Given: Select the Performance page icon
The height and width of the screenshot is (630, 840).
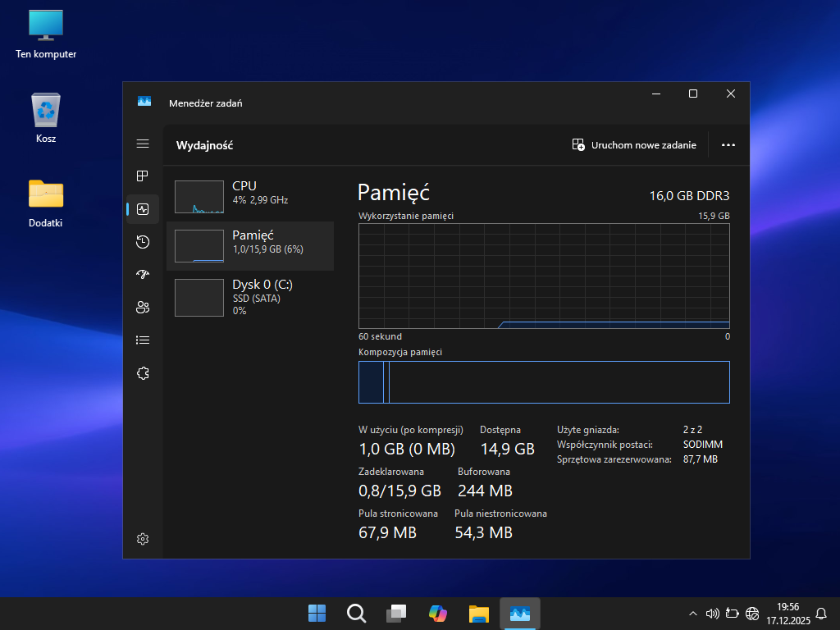Looking at the screenshot, I should coord(143,209).
